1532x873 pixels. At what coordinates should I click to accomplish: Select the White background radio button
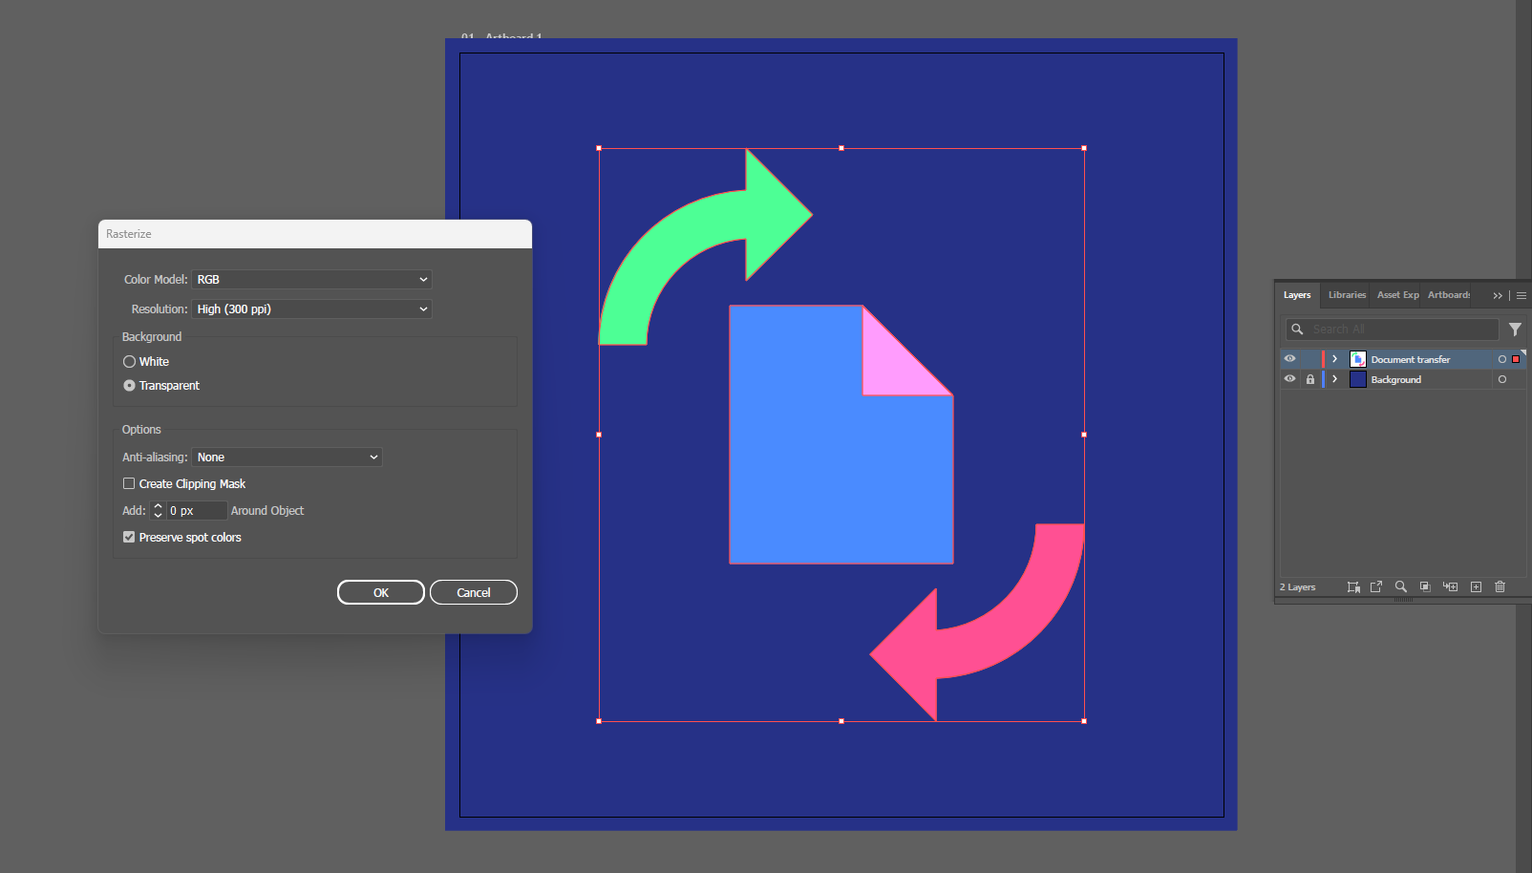click(x=130, y=361)
